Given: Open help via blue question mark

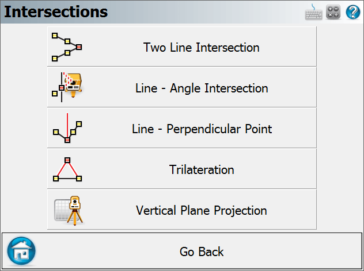Looking at the screenshot, I should (x=353, y=12).
